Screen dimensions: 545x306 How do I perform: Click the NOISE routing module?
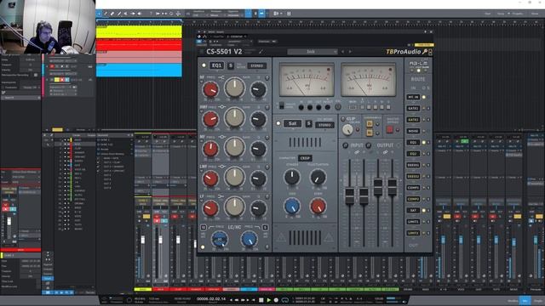pyautogui.click(x=413, y=131)
